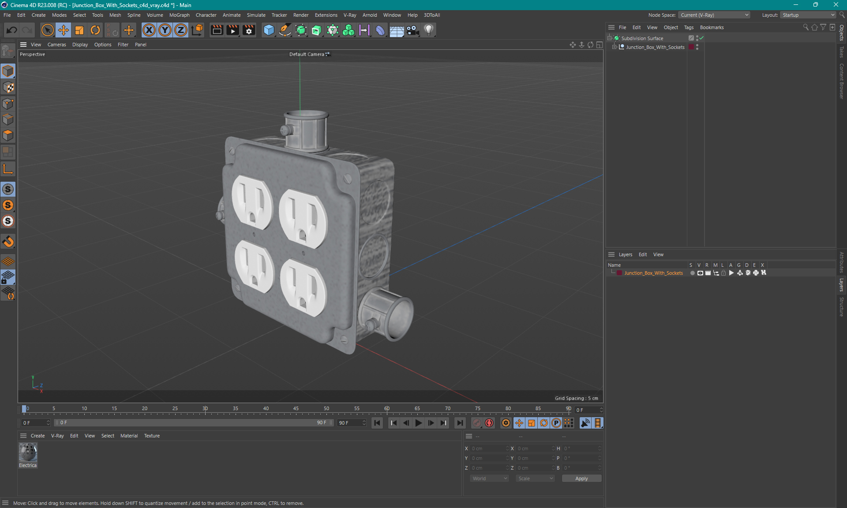Click the Extrude generator icon
Image resolution: width=847 pixels, height=508 pixels.
[x=317, y=30]
